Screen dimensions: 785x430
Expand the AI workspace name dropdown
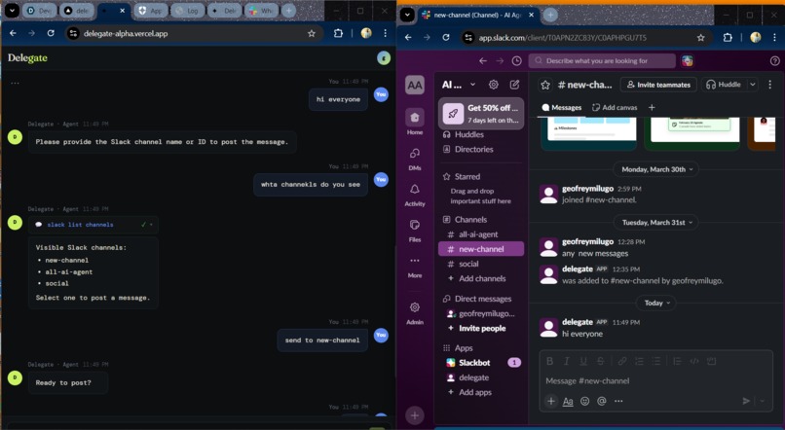click(x=472, y=85)
